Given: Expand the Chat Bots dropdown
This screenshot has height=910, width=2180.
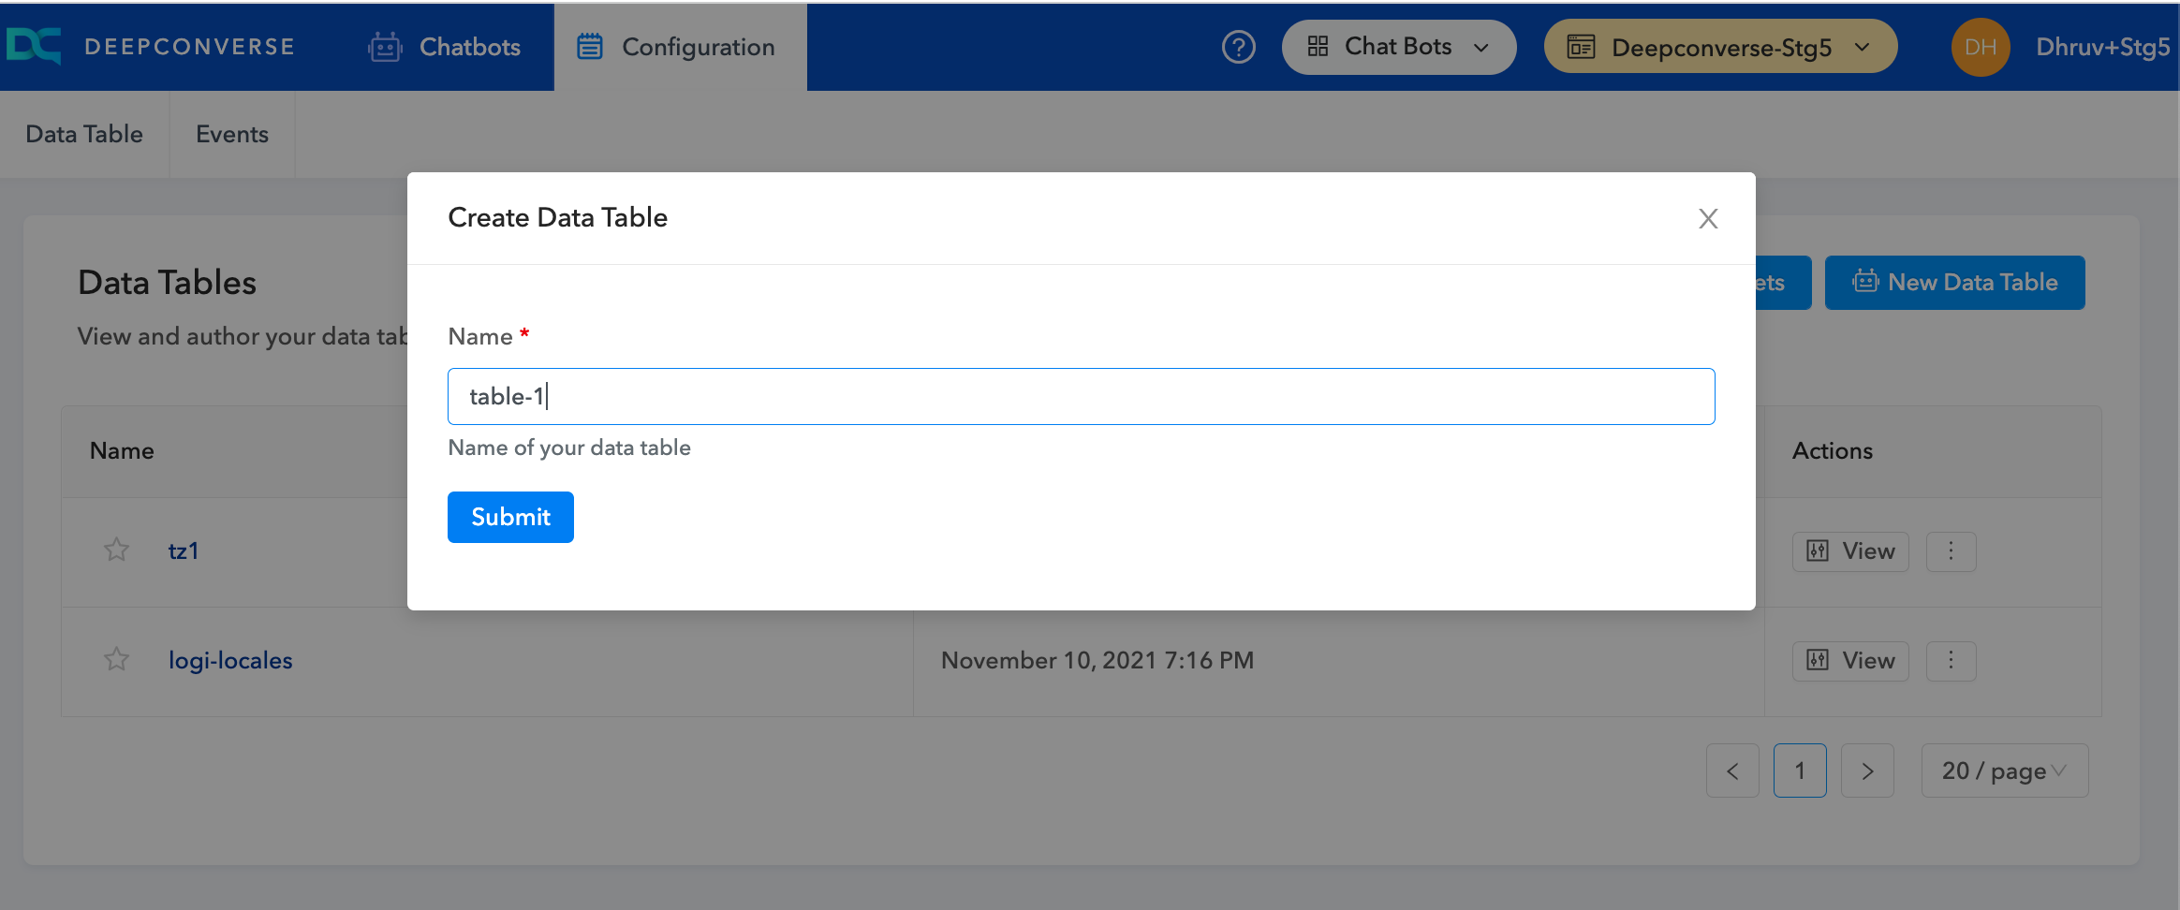Looking at the screenshot, I should click(1398, 47).
